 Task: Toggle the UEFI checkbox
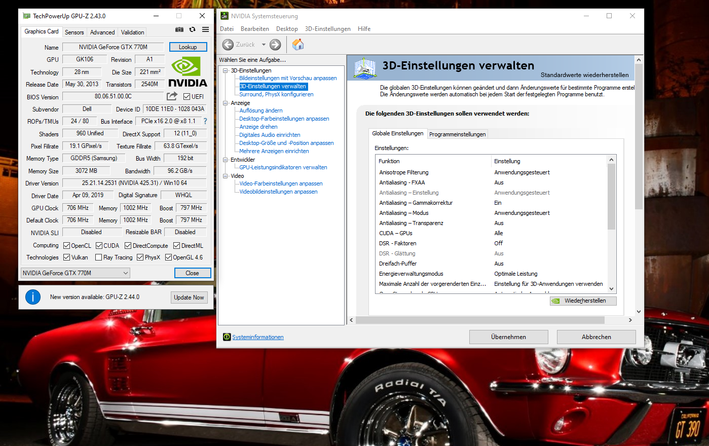[186, 97]
